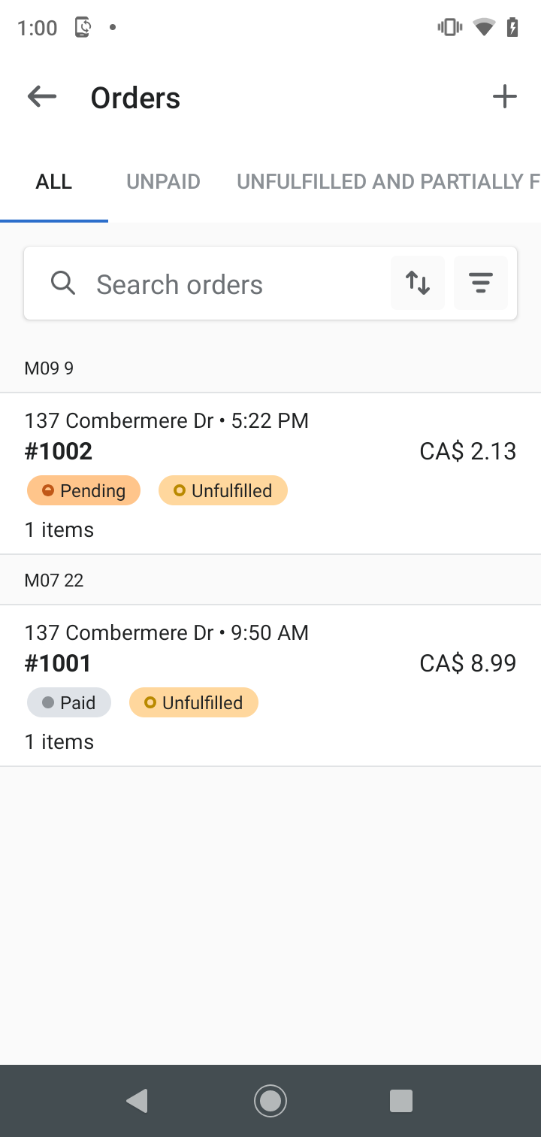Open order #1001
Viewport: 541px width, 1137px height.
(x=59, y=663)
